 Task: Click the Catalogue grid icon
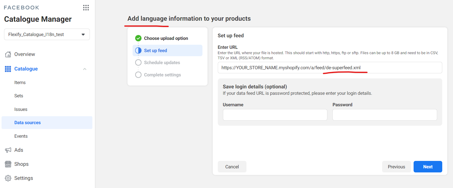(8, 69)
